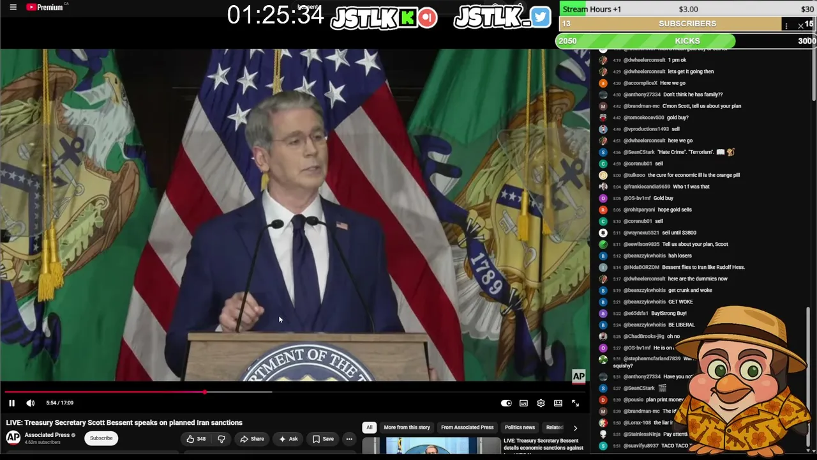This screenshot has width=817, height=460.
Task: Select the All filter chip
Action: [369, 427]
